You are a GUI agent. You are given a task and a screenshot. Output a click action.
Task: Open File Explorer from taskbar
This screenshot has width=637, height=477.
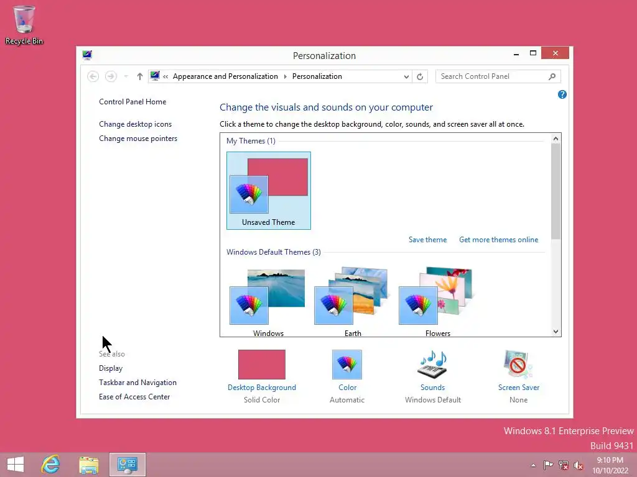pyautogui.click(x=88, y=465)
